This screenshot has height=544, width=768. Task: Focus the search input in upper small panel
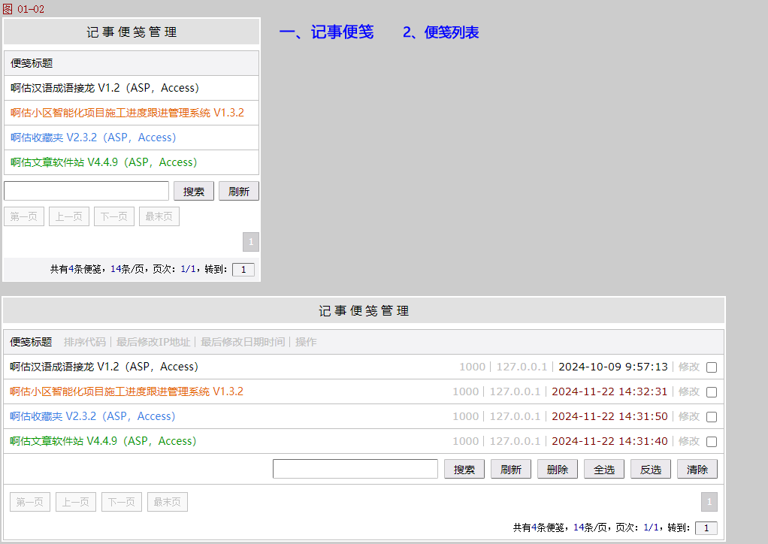click(x=86, y=191)
